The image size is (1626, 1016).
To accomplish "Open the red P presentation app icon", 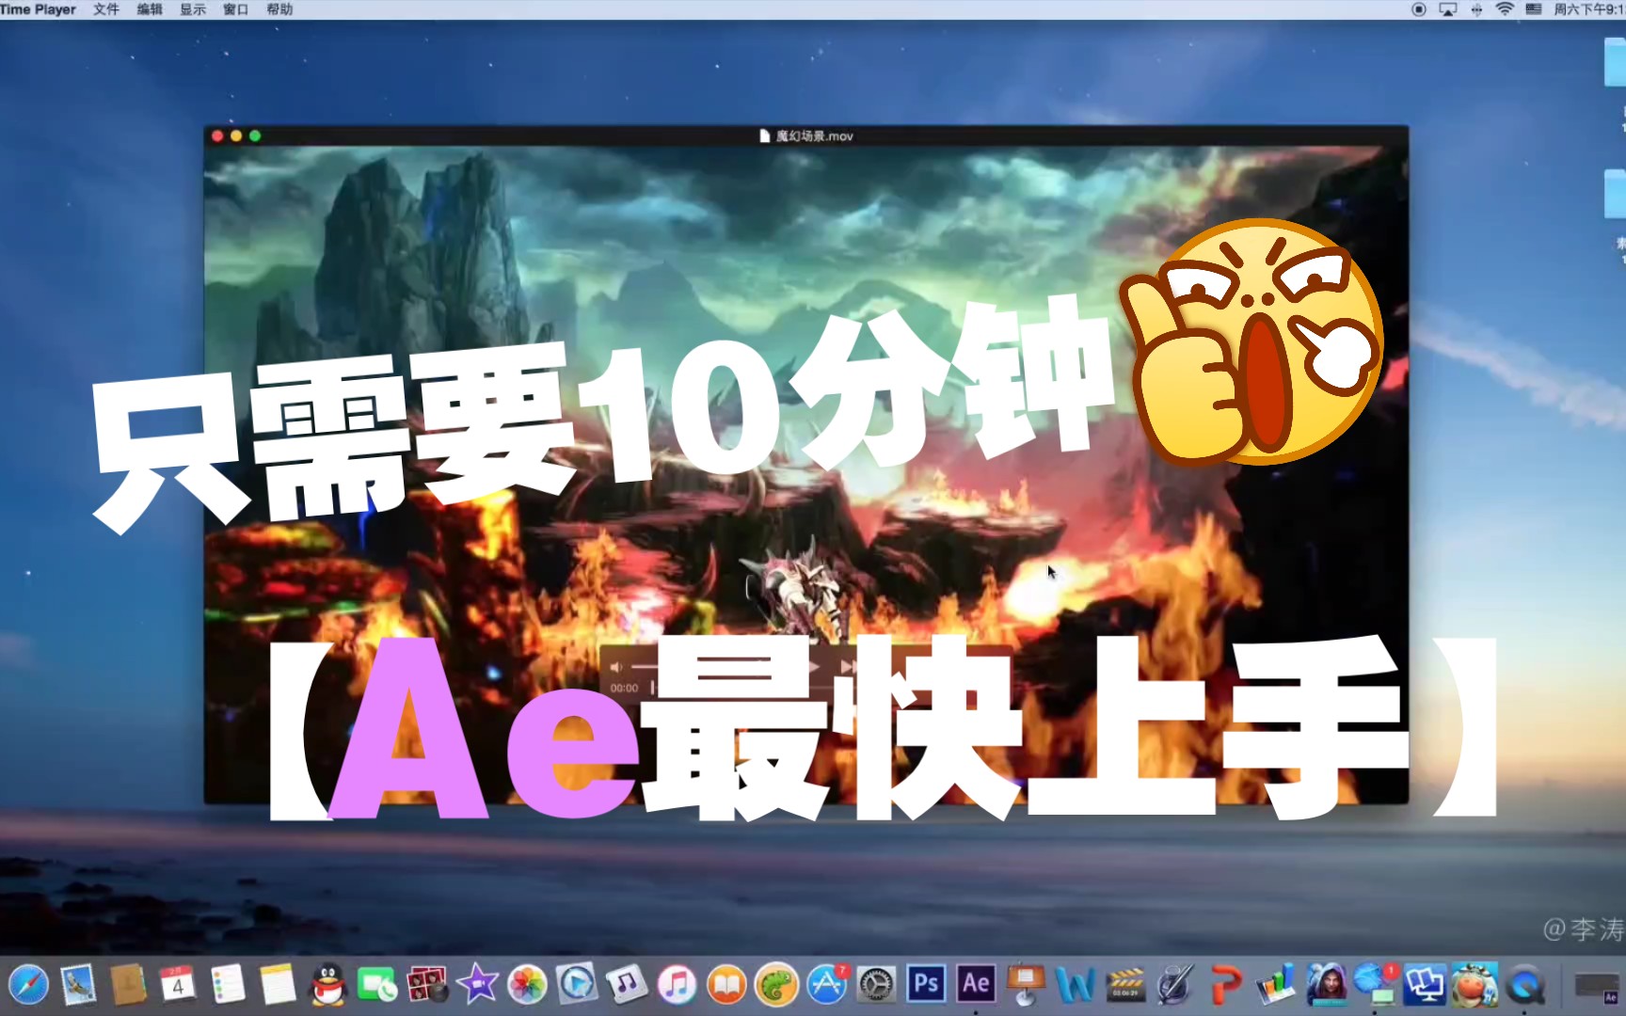I will point(1225,985).
